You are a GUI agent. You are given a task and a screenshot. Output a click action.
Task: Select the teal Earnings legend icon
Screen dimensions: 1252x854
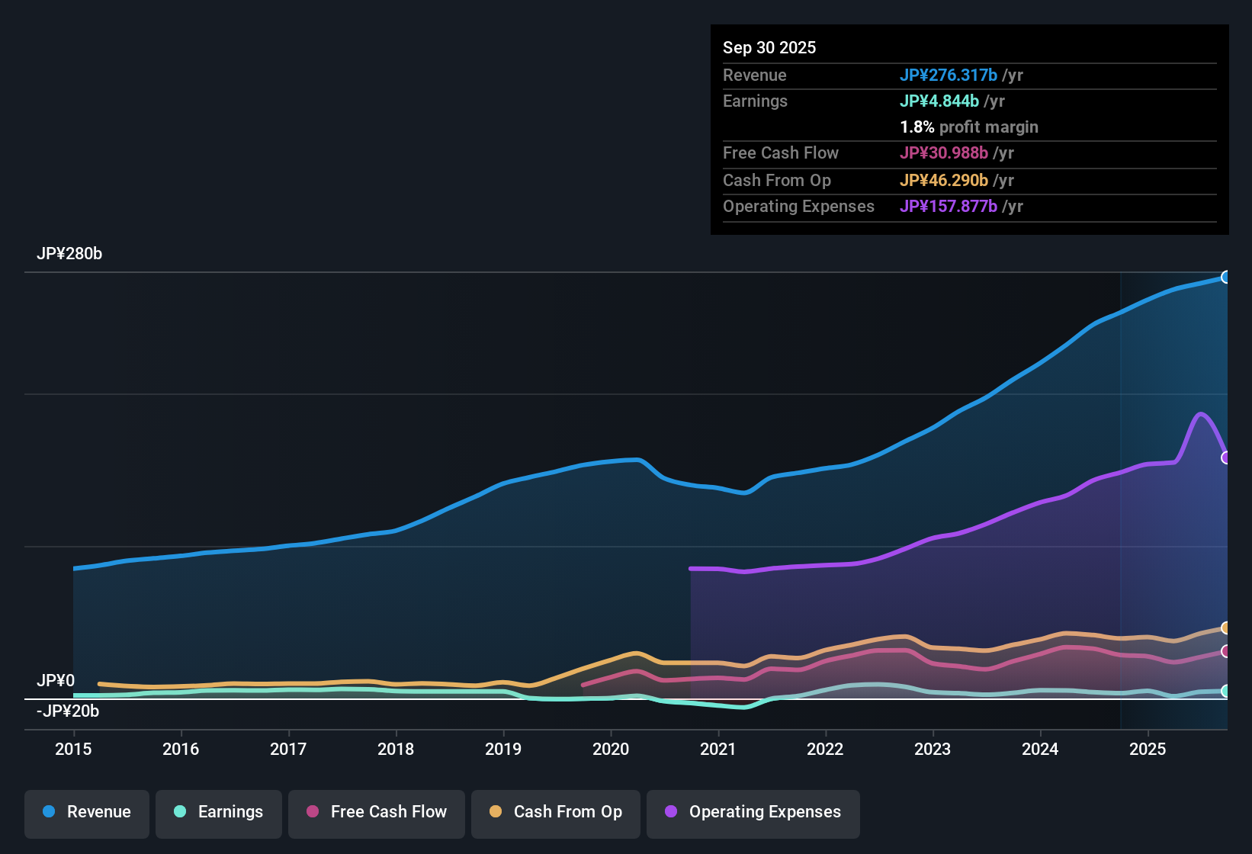[181, 812]
